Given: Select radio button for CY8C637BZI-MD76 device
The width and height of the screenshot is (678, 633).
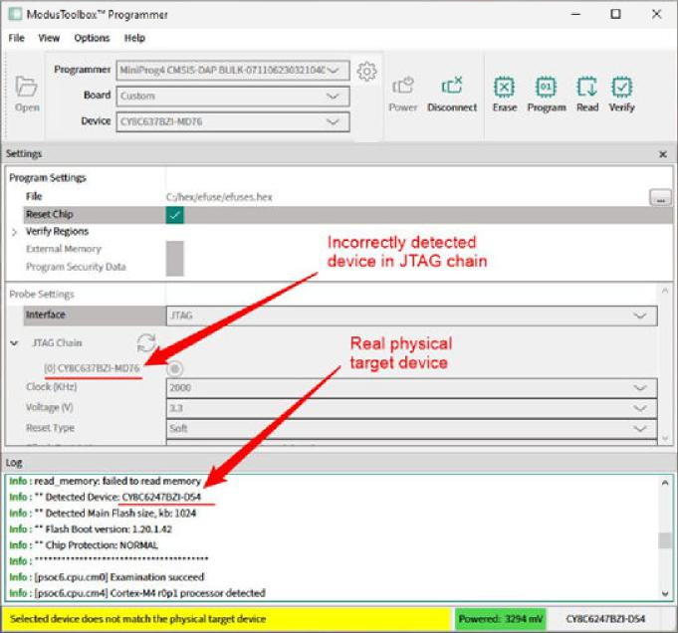Looking at the screenshot, I should coord(174,369).
